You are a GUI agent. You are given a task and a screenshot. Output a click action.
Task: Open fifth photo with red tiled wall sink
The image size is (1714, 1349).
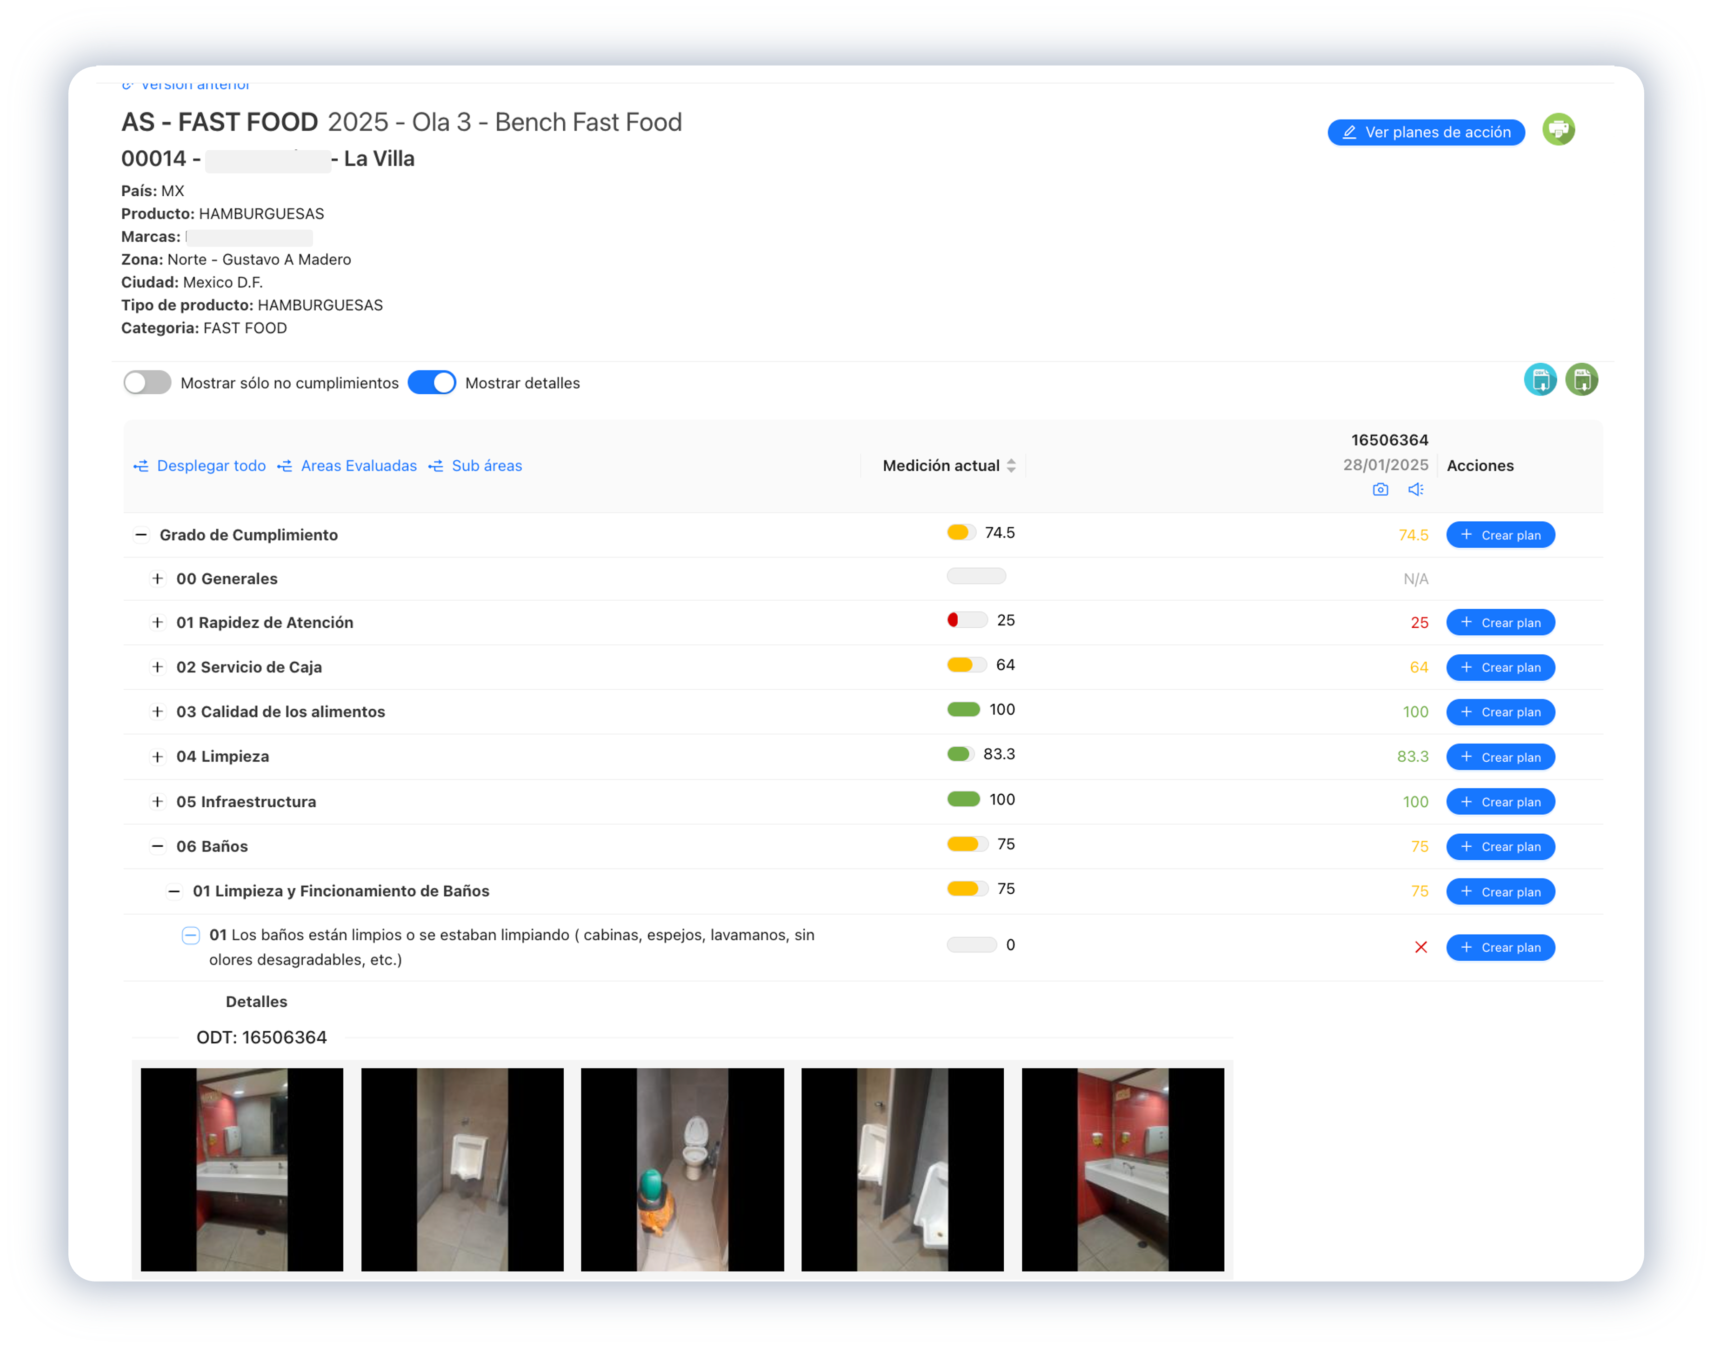1122,1169
